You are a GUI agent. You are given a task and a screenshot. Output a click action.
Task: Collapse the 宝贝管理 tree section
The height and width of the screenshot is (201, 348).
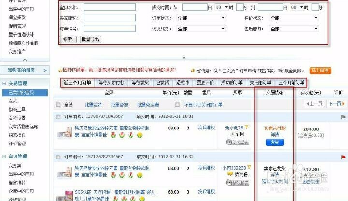point(4,157)
